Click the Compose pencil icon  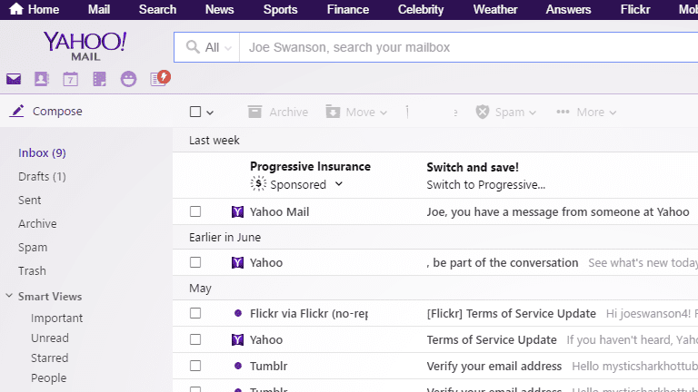17,111
